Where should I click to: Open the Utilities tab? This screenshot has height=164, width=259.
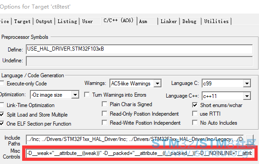coord(216,21)
